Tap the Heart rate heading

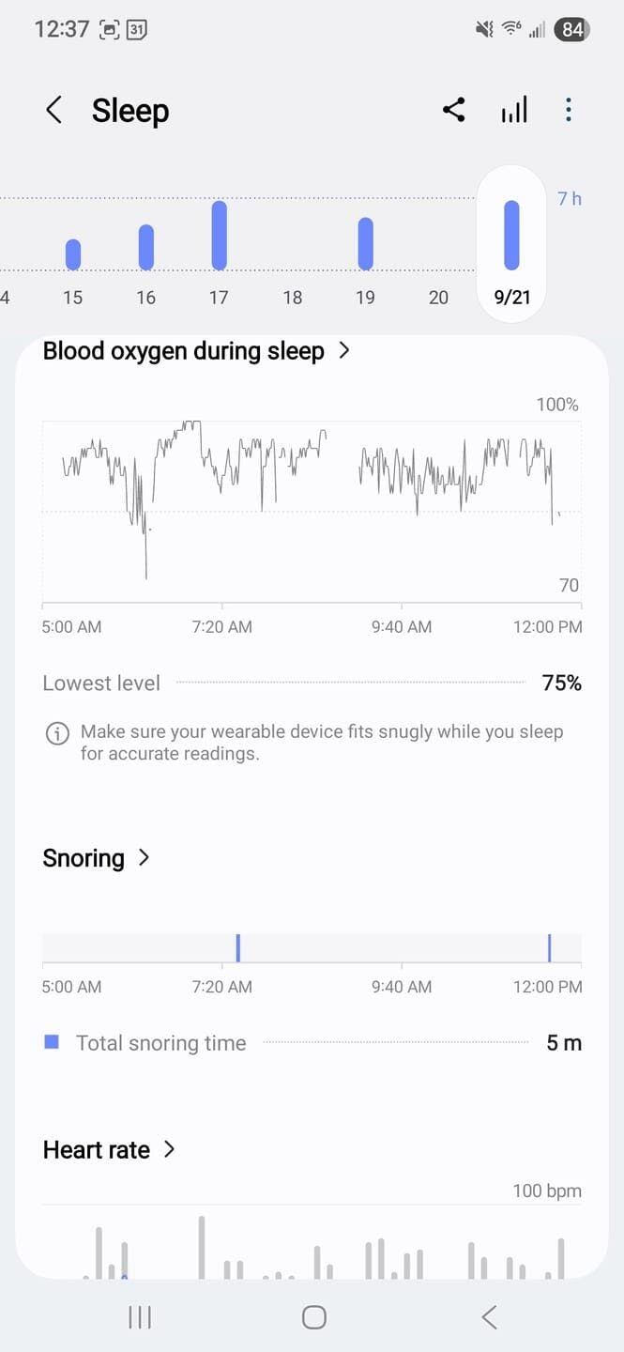[97, 1150]
